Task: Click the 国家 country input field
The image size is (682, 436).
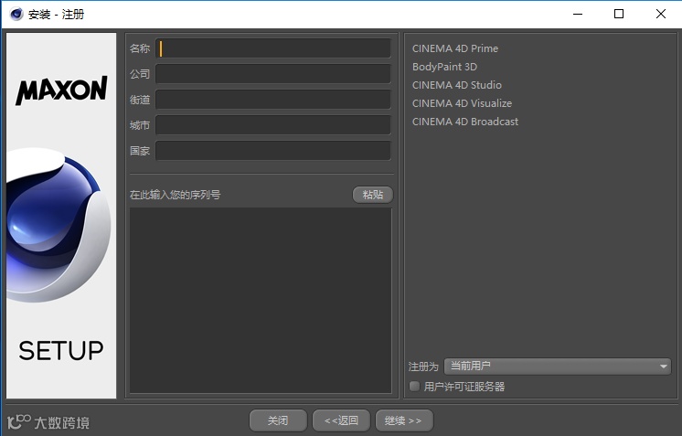Action: (x=273, y=151)
